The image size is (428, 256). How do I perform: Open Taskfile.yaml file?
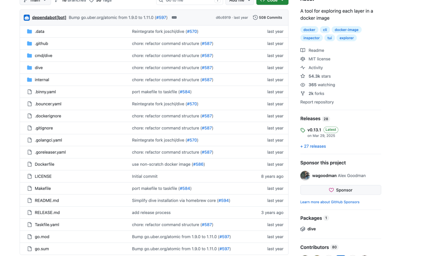click(47, 225)
